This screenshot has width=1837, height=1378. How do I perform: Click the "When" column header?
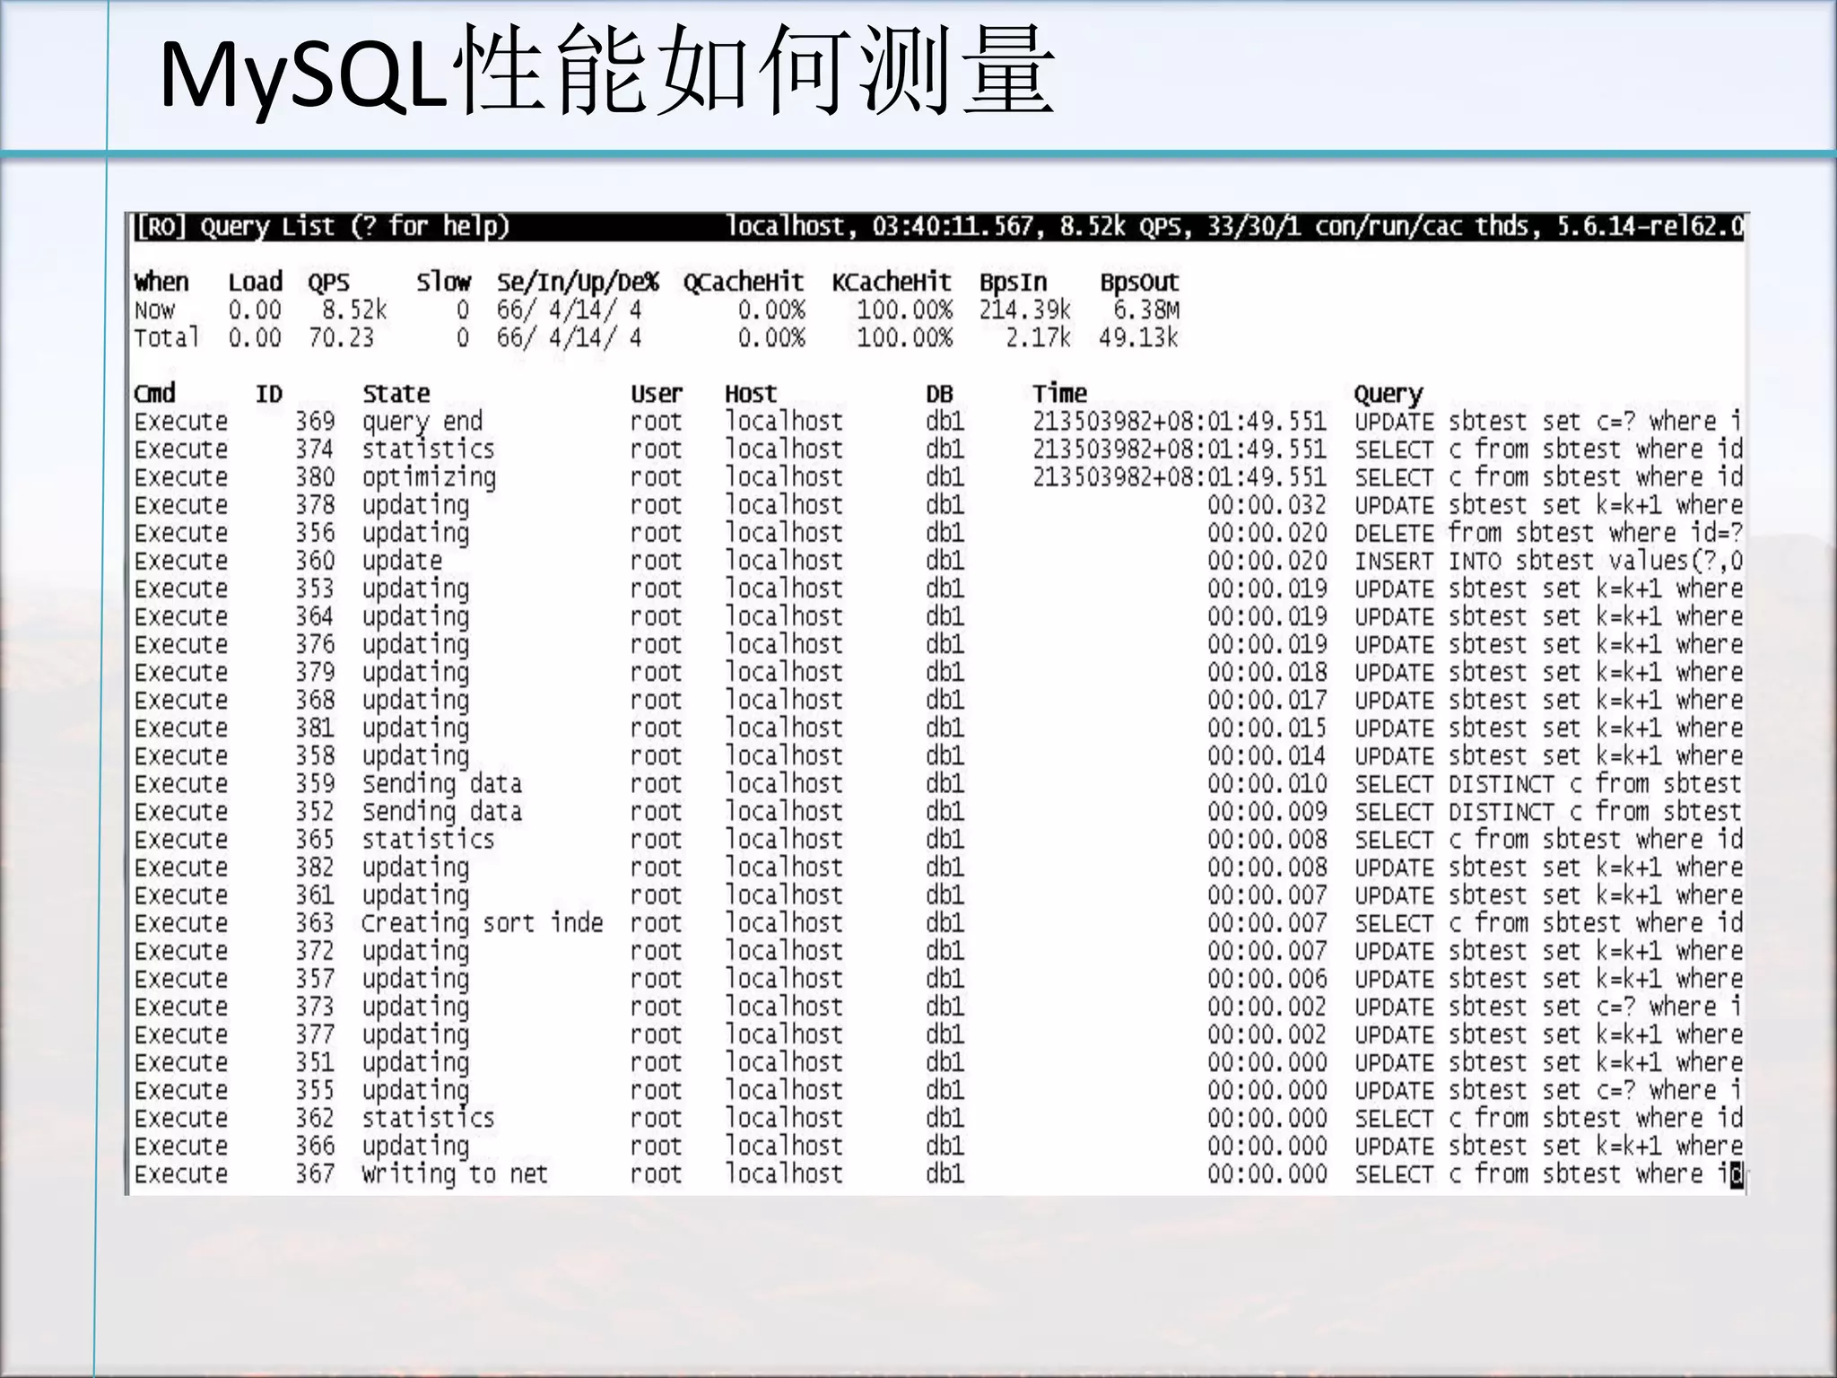161,283
